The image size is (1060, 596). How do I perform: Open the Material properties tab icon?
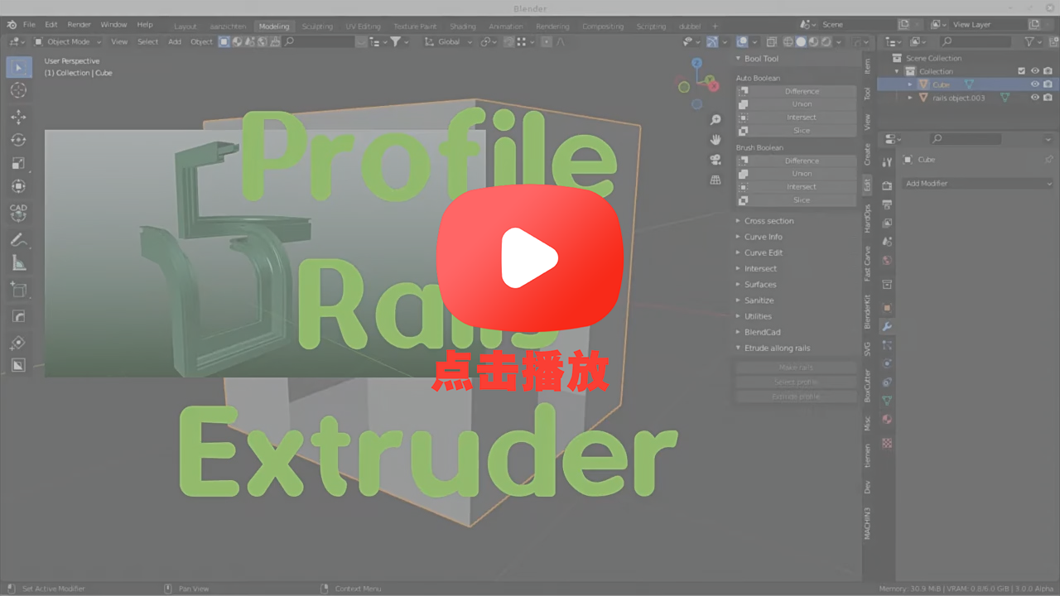tap(887, 420)
